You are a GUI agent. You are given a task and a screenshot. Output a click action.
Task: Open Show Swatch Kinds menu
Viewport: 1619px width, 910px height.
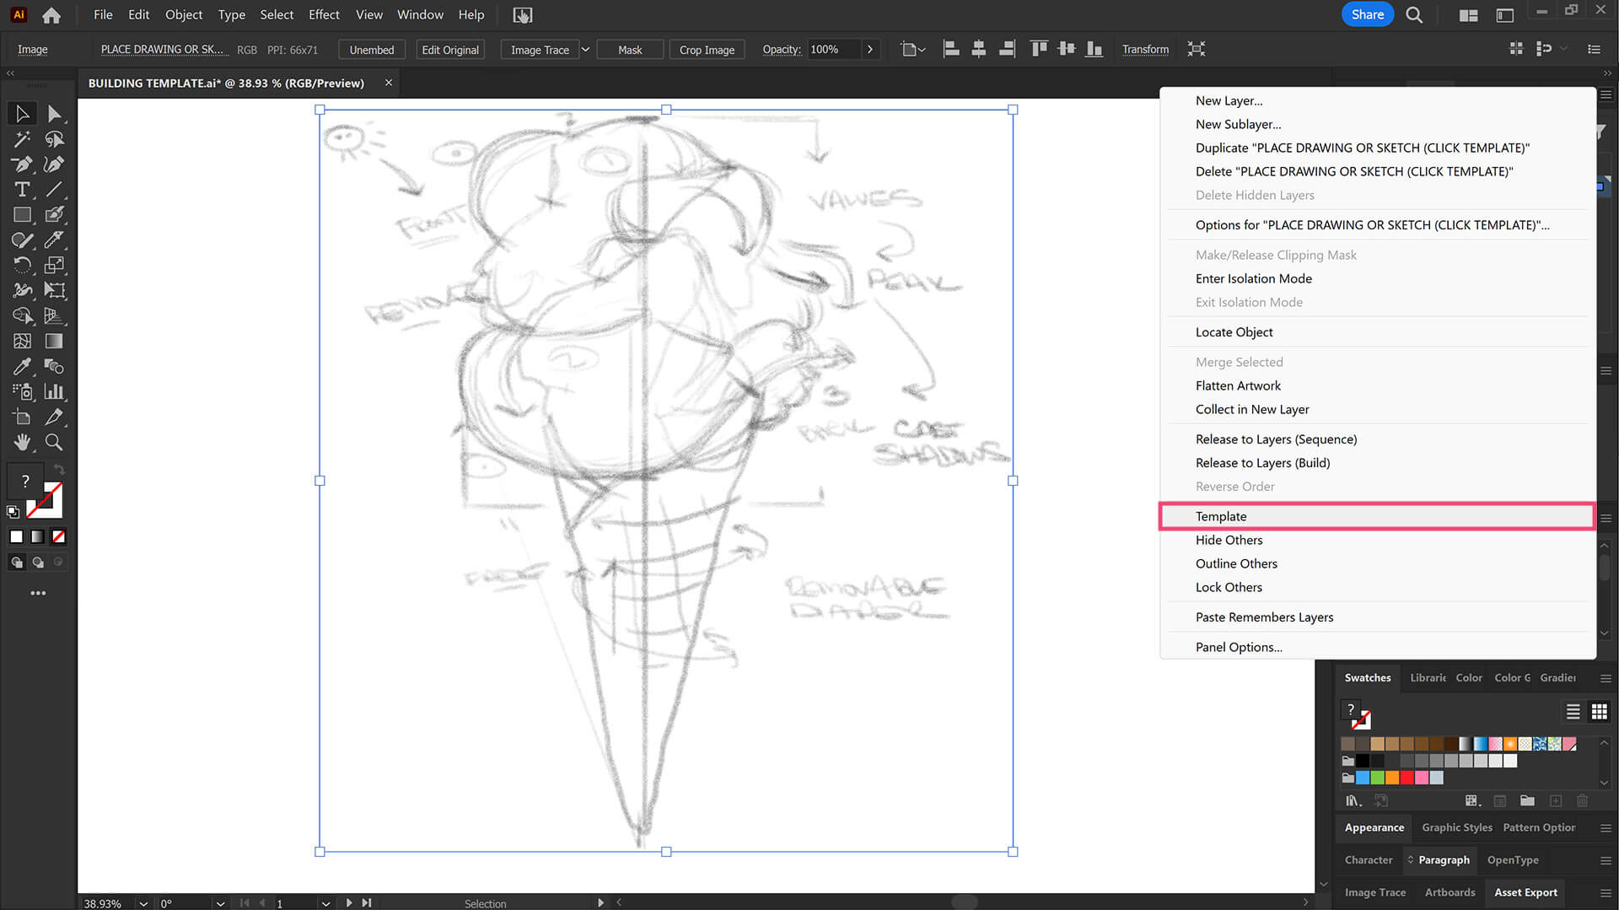1472,800
